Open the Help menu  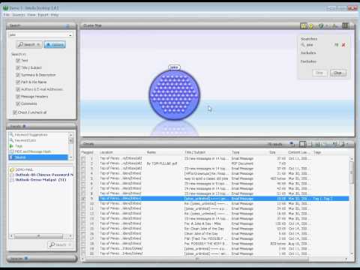[x=55, y=15]
